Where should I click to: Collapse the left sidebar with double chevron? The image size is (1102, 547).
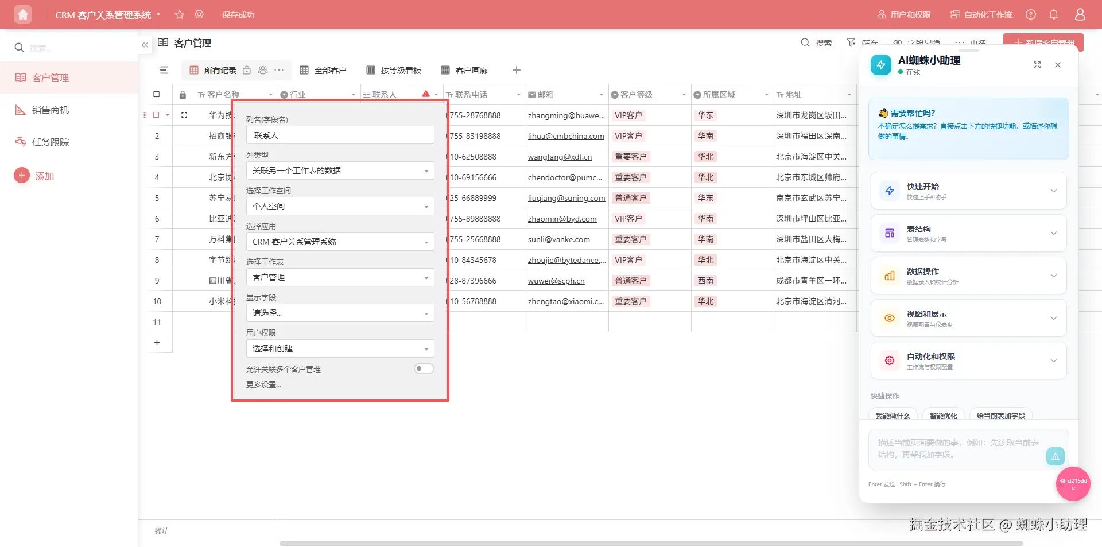pos(145,45)
